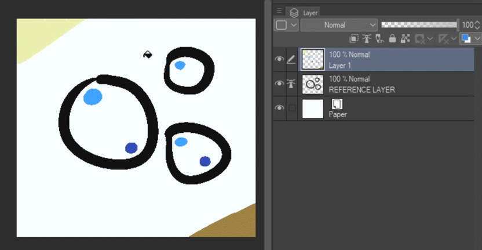Click the opacity value stepper arrows

(477, 25)
